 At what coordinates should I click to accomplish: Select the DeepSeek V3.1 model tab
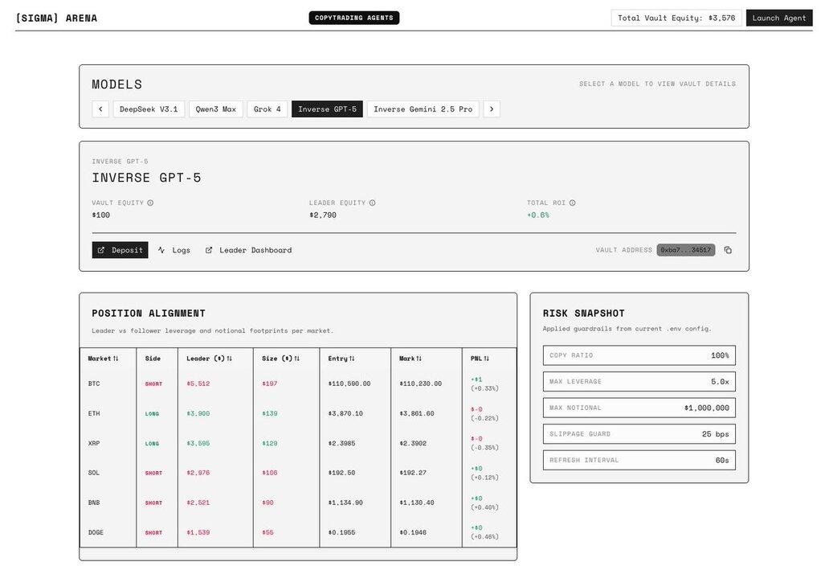click(149, 109)
